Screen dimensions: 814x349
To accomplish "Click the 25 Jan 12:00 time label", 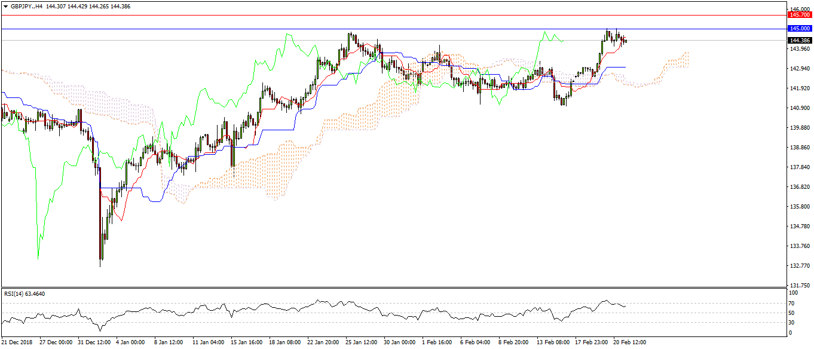I will 362,342.
